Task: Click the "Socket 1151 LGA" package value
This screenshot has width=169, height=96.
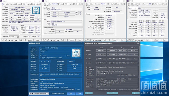Action: click(x=20, y=11)
